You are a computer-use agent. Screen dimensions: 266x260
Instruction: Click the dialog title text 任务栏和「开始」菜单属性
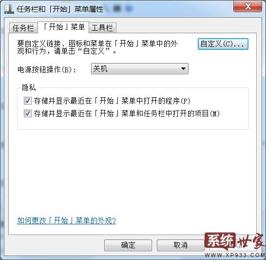60,9
